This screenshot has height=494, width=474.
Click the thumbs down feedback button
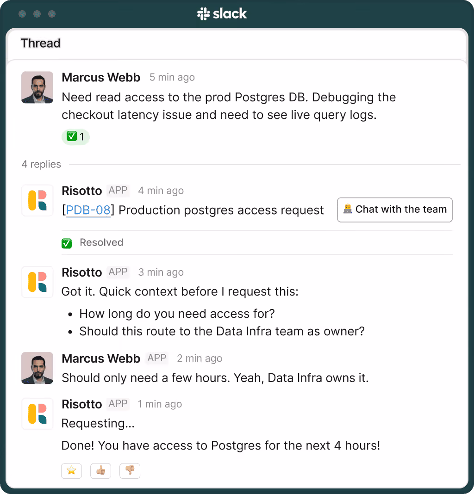(x=130, y=471)
